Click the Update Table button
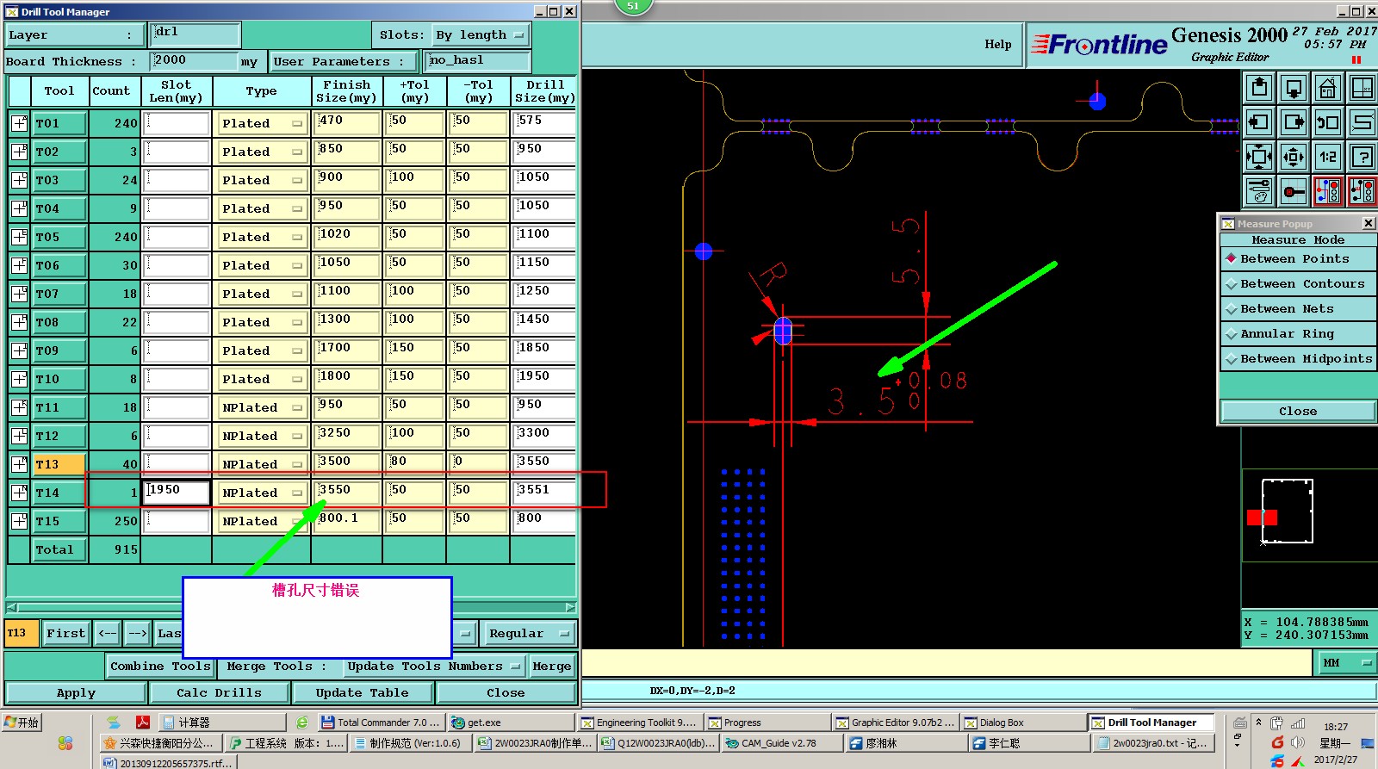The height and width of the screenshot is (769, 1378). coord(362,693)
